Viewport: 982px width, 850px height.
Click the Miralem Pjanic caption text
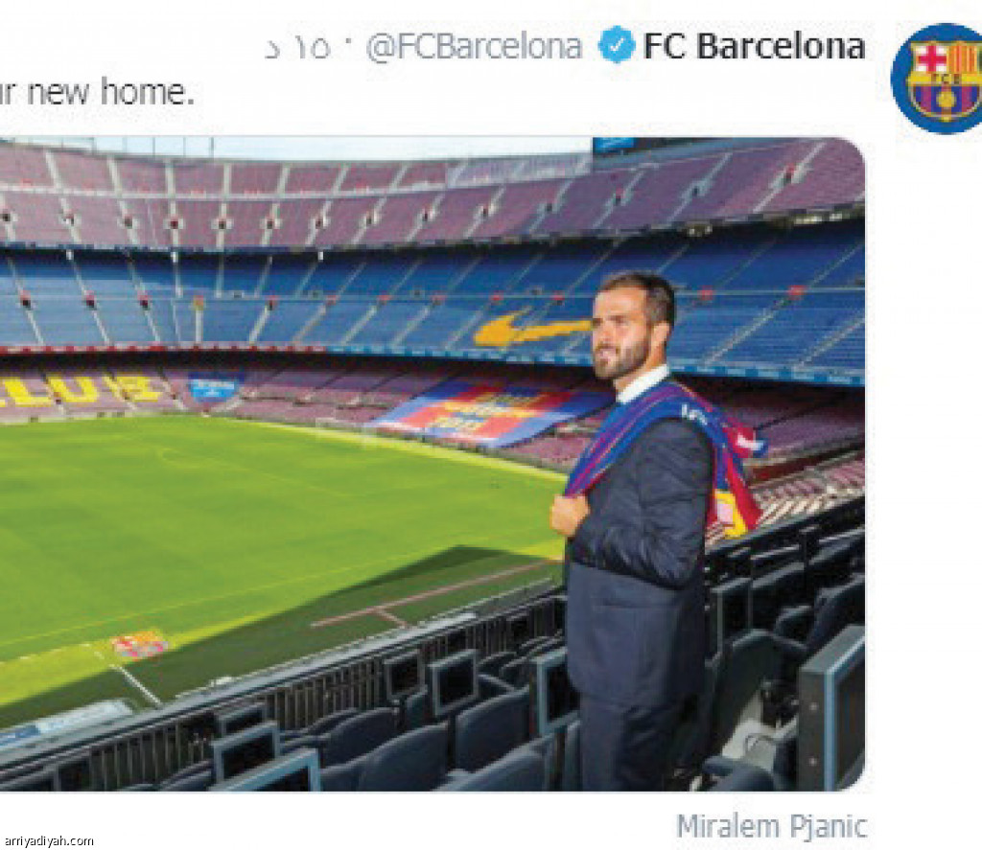(772, 826)
